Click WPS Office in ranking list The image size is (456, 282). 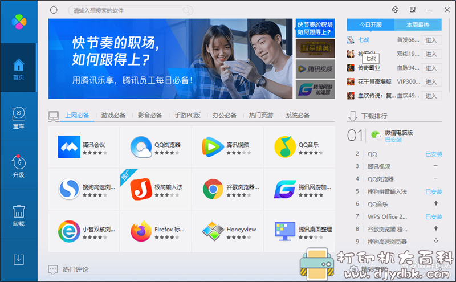tap(387, 216)
